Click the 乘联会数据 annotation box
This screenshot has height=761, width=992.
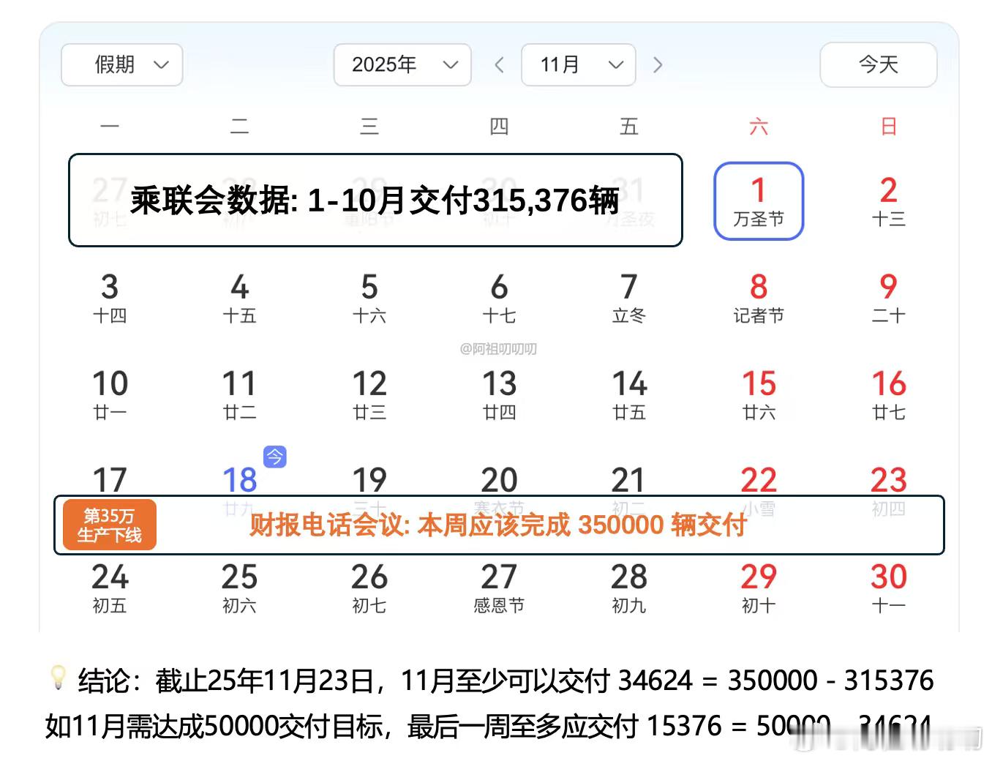[375, 200]
